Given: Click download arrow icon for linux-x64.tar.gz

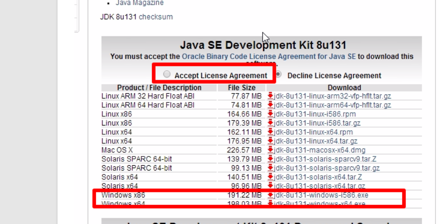Looking at the screenshot, I should (270, 141).
